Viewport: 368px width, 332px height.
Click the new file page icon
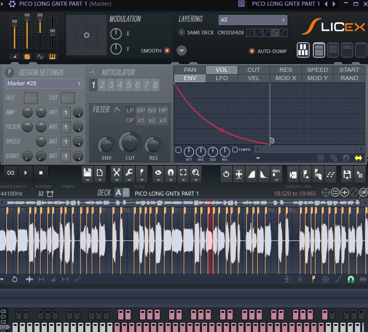pos(100,172)
